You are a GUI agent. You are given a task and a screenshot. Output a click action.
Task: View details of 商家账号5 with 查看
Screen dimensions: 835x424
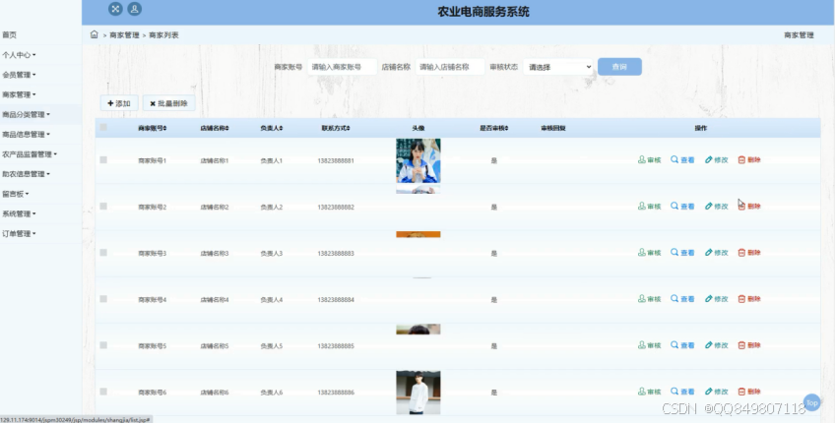[x=682, y=345]
